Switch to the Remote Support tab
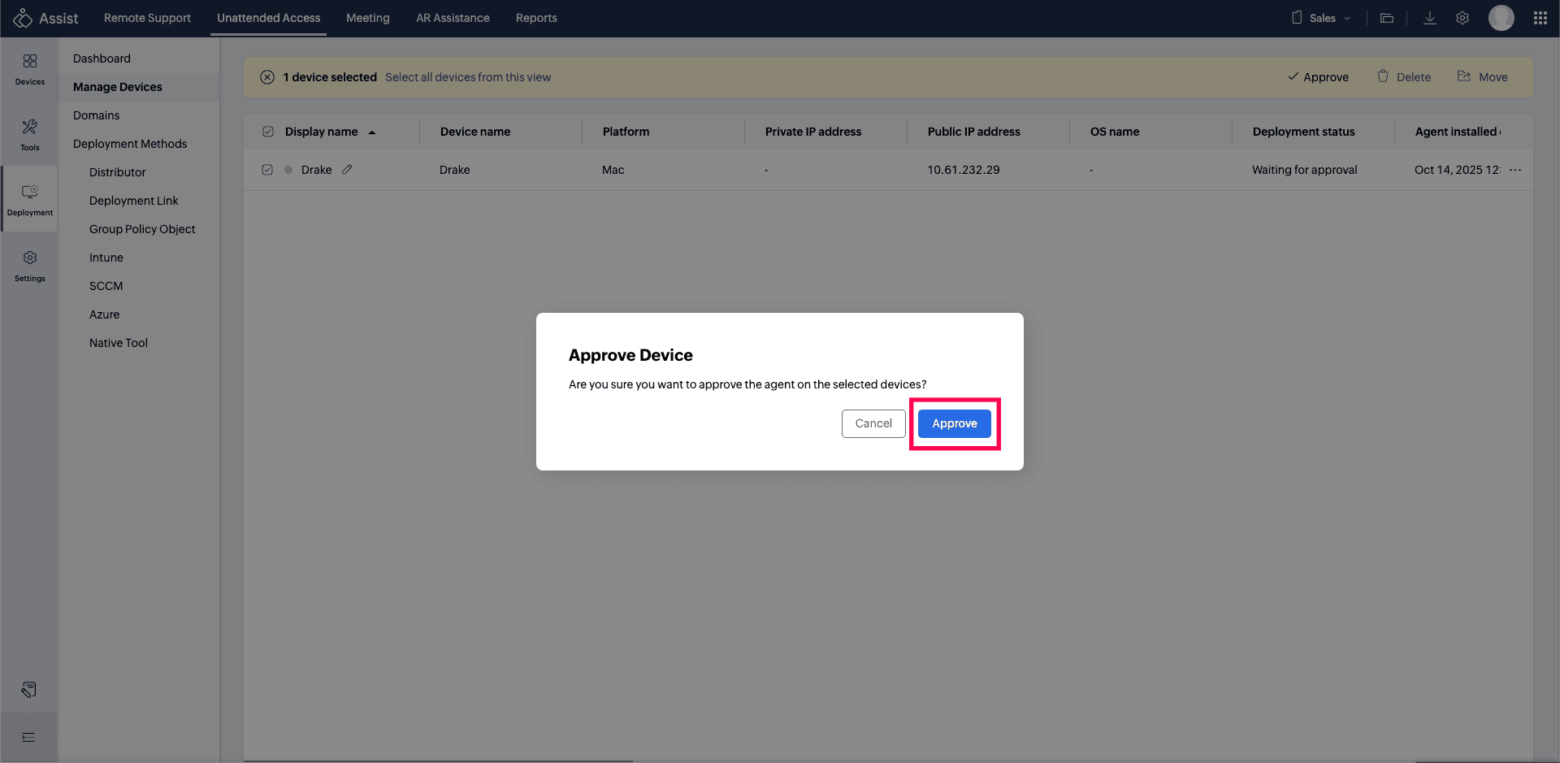Image resolution: width=1560 pixels, height=763 pixels. pos(147,18)
